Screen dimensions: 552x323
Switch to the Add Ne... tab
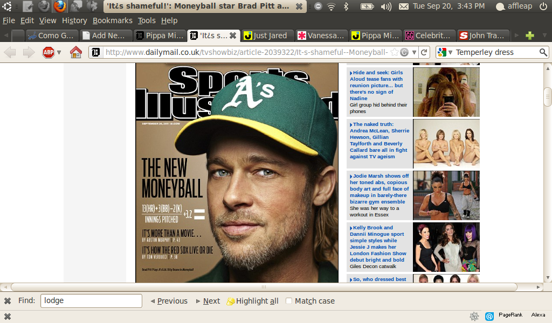[x=106, y=36]
